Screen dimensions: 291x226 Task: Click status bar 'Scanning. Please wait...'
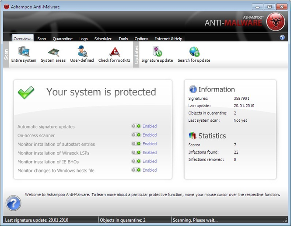point(195,220)
